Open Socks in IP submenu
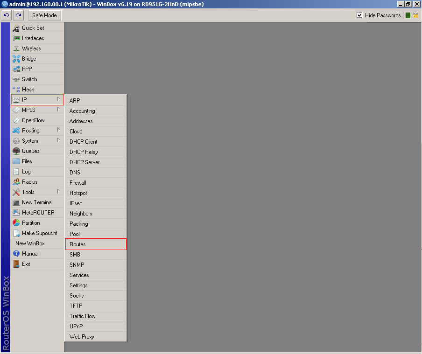 point(96,296)
